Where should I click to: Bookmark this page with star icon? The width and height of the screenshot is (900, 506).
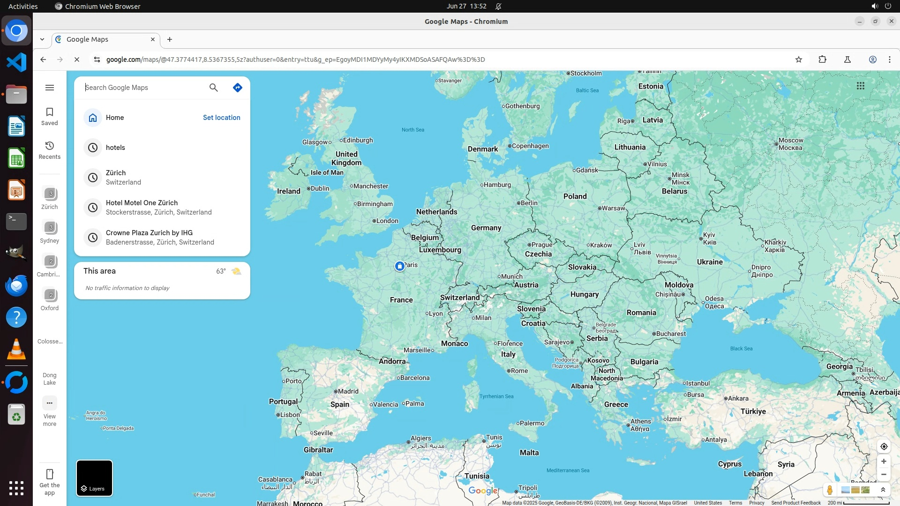pyautogui.click(x=799, y=60)
